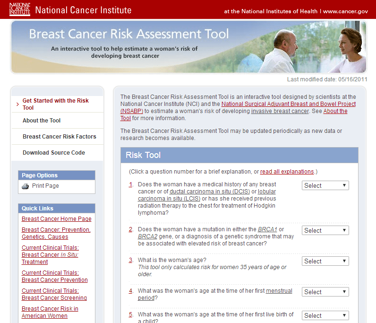The image size is (376, 323).
Task: Open Current Clinical Trials: Breast Cancer In Situ Treatment
Action: (x=50, y=254)
